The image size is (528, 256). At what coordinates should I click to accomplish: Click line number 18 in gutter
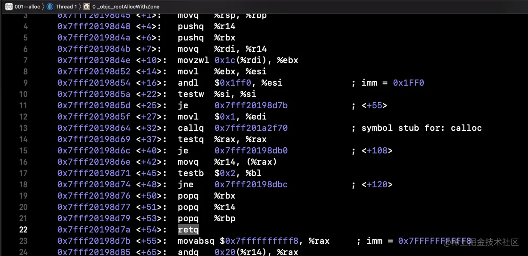(23, 184)
